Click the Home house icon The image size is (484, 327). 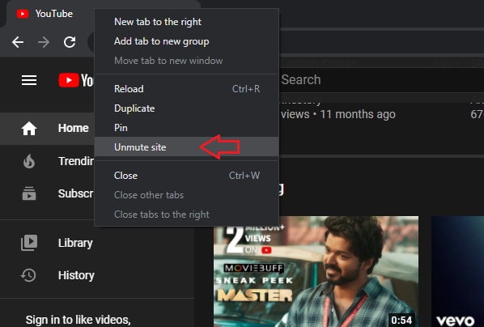[29, 129]
